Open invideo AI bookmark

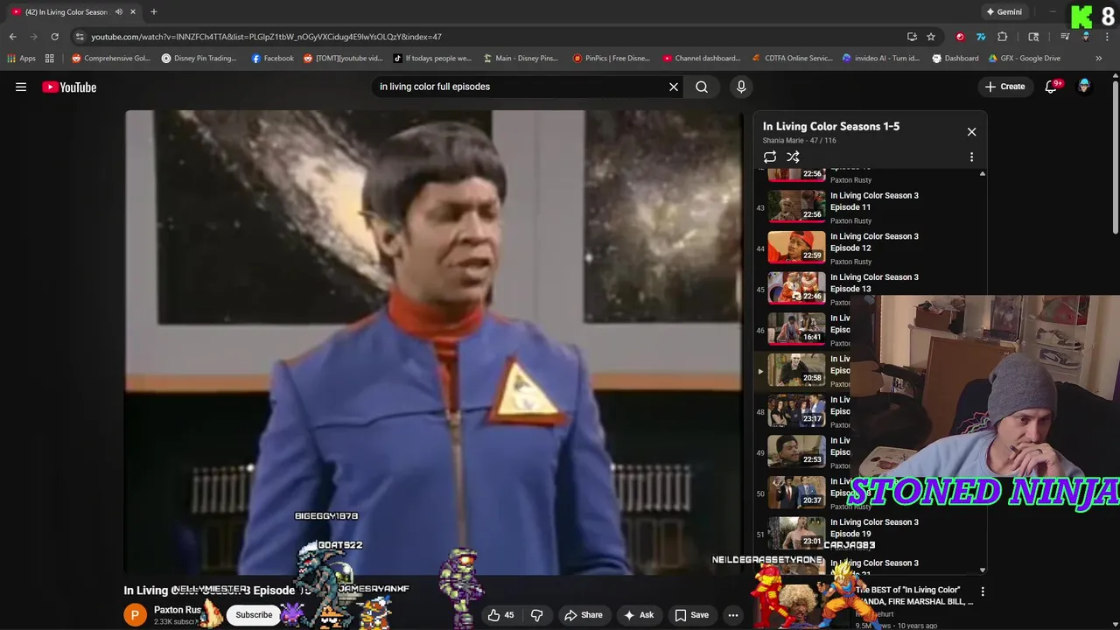(x=881, y=59)
